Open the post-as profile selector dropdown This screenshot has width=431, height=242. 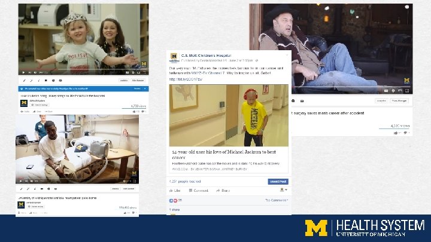click(x=283, y=190)
